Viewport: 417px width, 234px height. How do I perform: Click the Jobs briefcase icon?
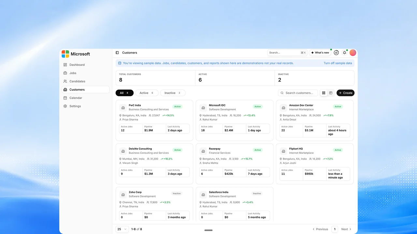click(65, 73)
